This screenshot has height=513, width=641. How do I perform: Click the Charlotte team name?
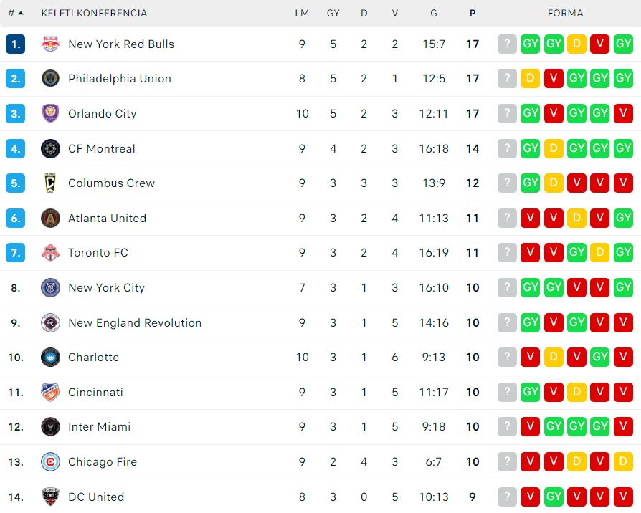[93, 358]
